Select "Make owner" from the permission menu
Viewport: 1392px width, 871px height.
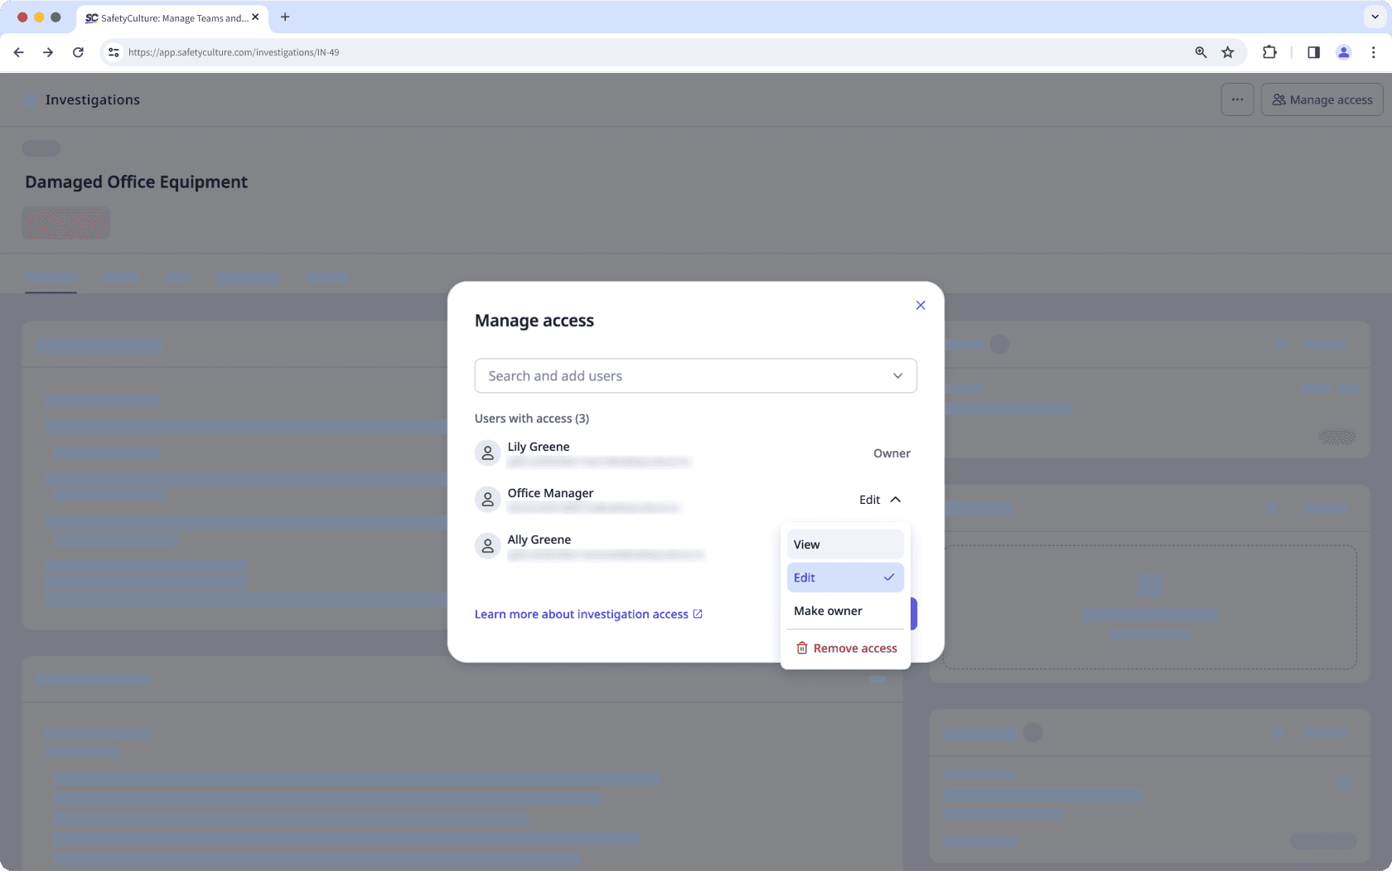pos(827,611)
